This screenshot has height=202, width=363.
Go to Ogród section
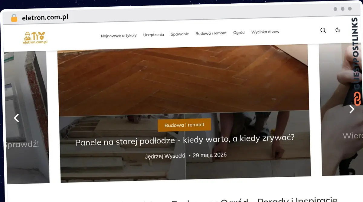[x=239, y=32]
